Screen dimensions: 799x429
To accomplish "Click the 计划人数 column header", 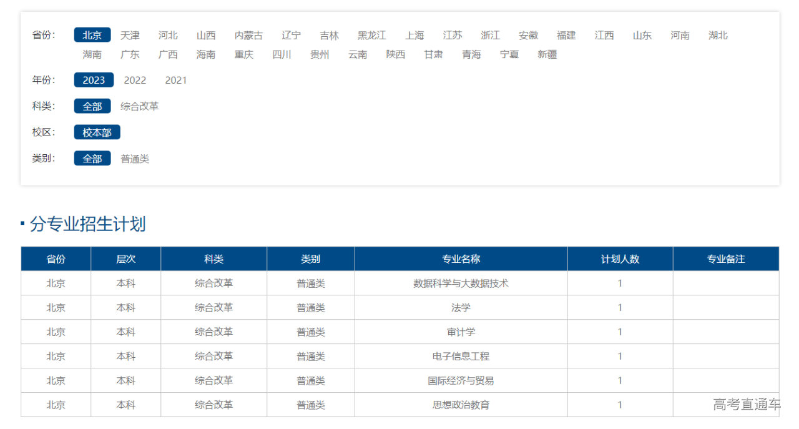I will pos(620,259).
